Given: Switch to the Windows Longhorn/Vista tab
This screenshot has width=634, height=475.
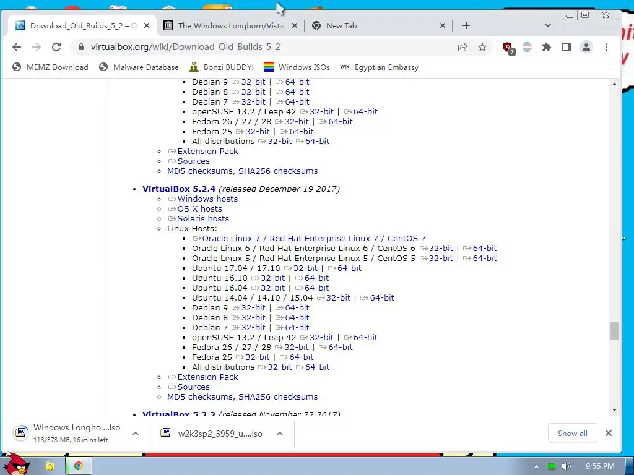Looking at the screenshot, I should [230, 25].
